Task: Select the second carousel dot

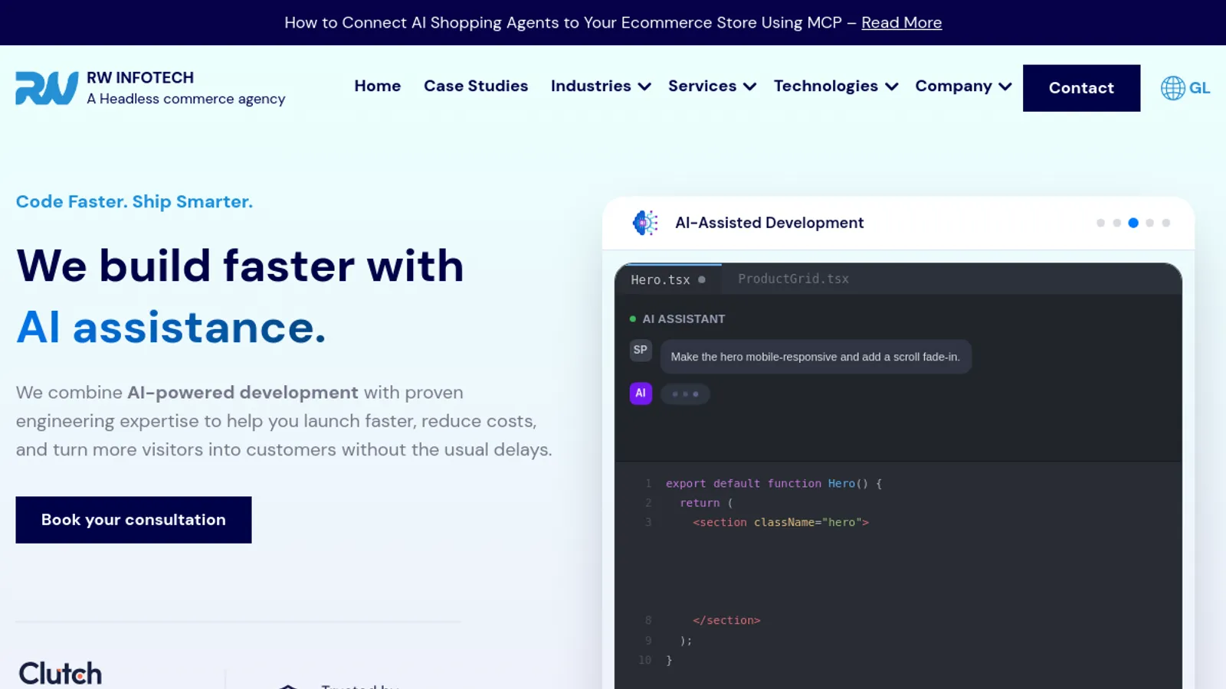Action: pyautogui.click(x=1117, y=223)
